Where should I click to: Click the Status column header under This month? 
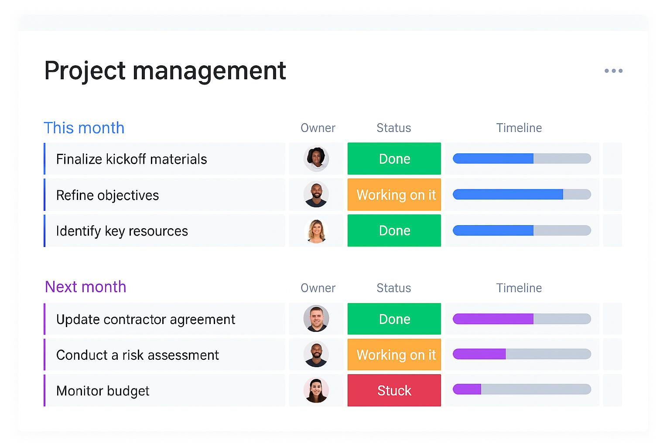point(393,128)
